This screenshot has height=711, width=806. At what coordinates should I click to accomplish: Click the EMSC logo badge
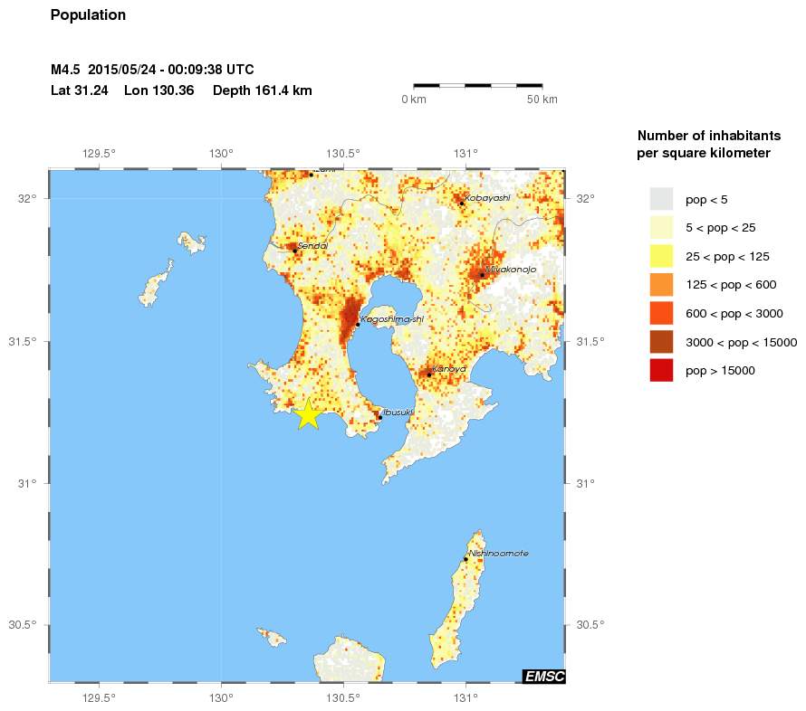(x=543, y=675)
